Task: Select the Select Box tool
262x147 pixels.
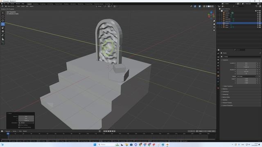Action: pos(3,13)
